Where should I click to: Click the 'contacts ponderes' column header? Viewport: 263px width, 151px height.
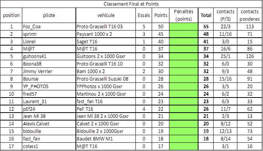pos(250,15)
